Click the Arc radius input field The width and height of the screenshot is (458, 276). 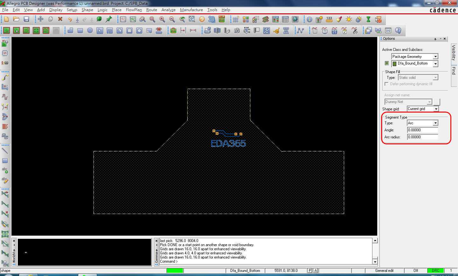pyautogui.click(x=423, y=137)
